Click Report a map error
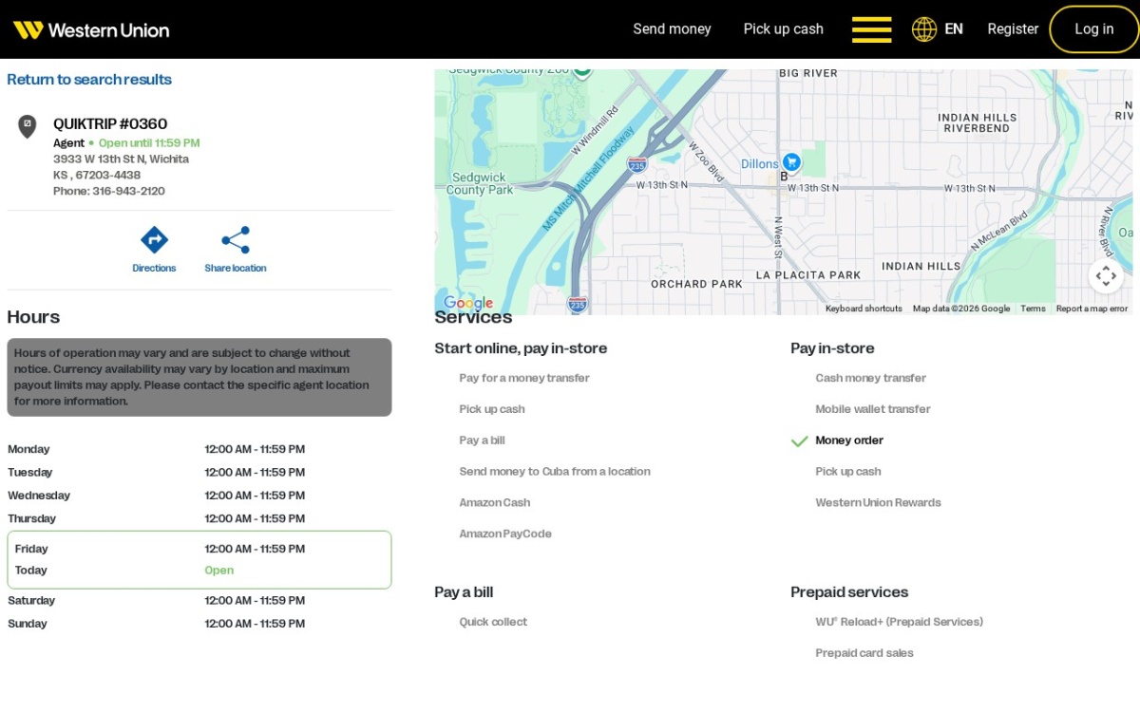 point(1092,309)
